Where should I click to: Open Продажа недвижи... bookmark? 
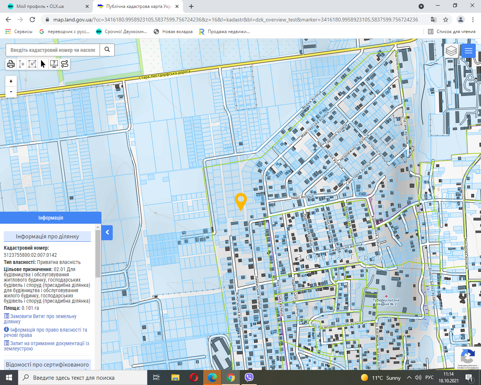pyautogui.click(x=224, y=32)
